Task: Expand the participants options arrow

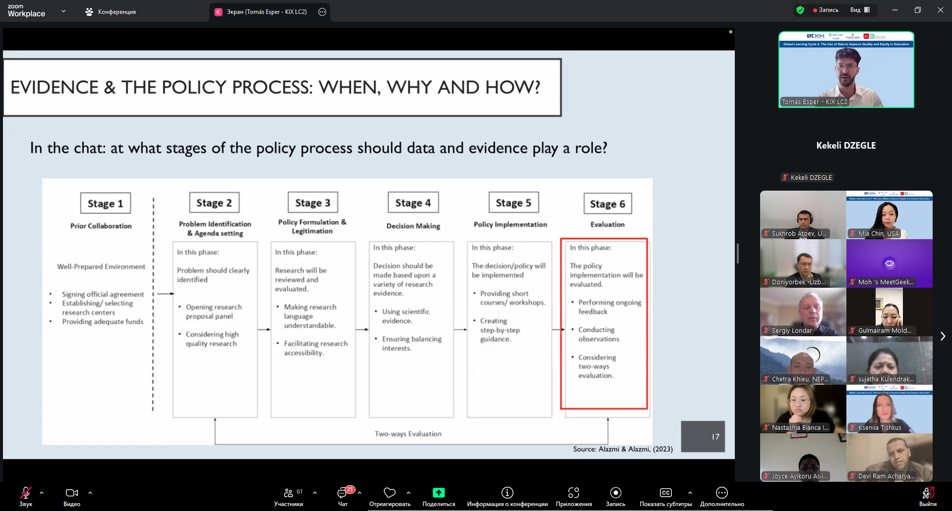Action: 315,493
